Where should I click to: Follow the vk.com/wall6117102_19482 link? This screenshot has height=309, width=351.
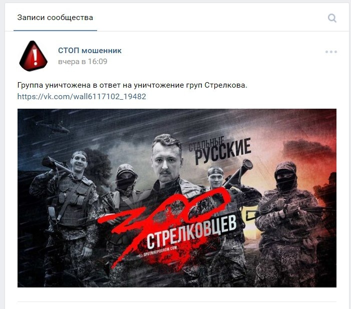82,97
